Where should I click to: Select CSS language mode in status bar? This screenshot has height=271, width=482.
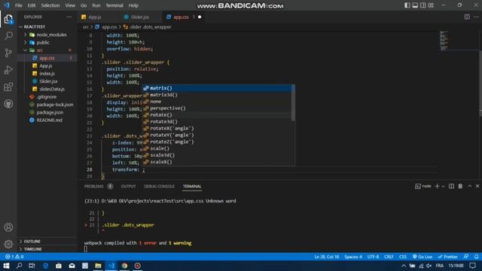click(403, 257)
